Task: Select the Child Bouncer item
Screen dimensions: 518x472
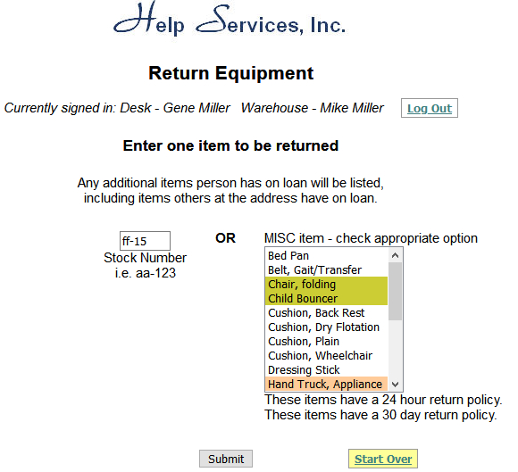Action: tap(326, 298)
